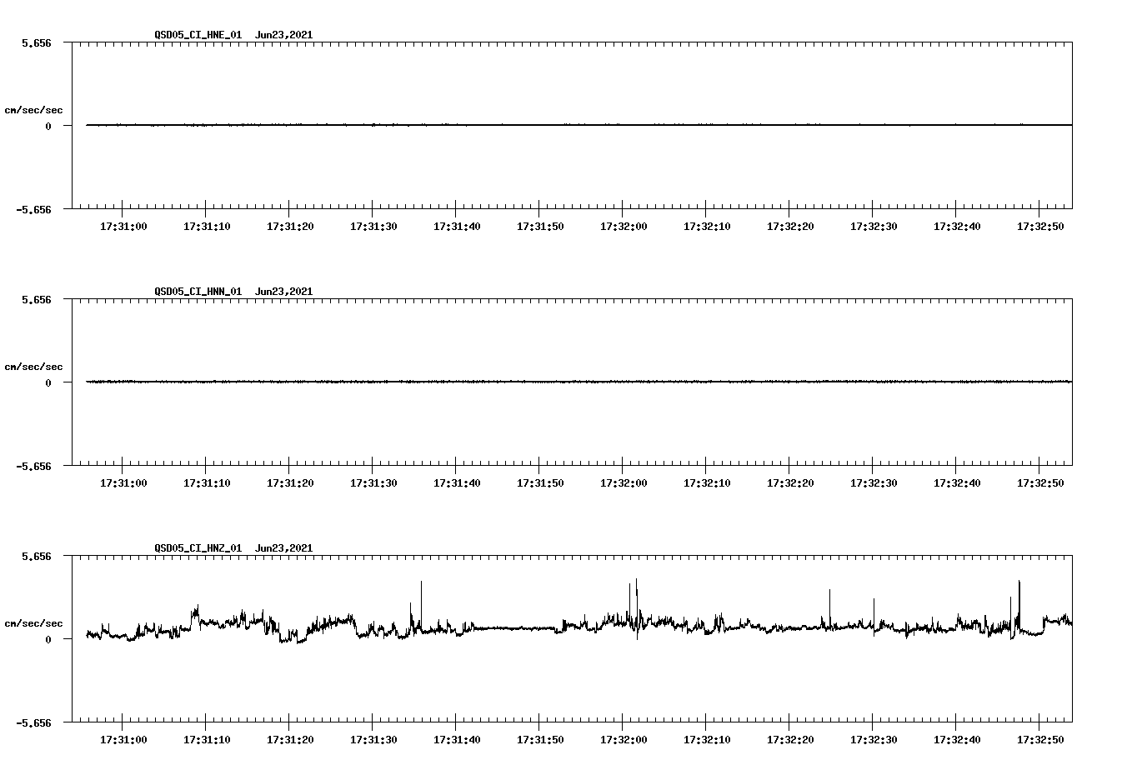Click the 17:31:30 time label under HNE plot
The height and width of the screenshot is (770, 1132).
[x=373, y=226]
